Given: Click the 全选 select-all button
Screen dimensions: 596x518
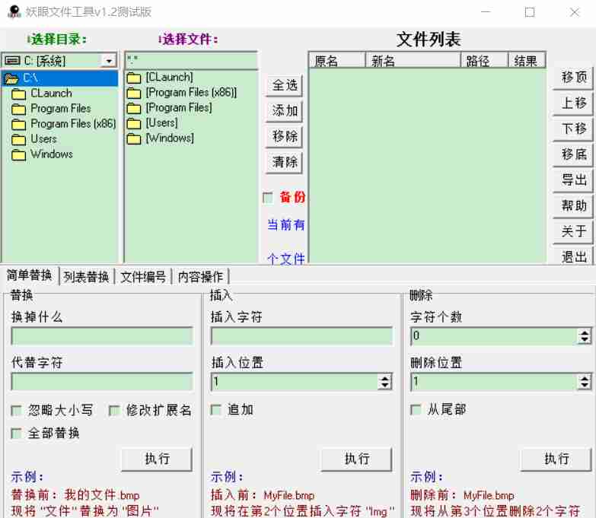Looking at the screenshot, I should tap(285, 85).
